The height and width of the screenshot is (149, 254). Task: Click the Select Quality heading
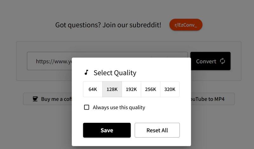click(x=115, y=73)
